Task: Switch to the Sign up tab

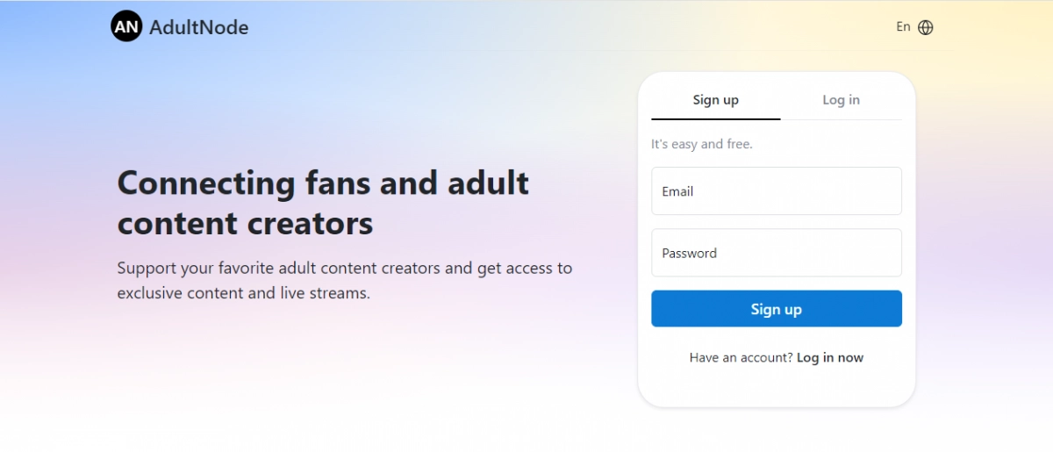Action: click(x=715, y=100)
